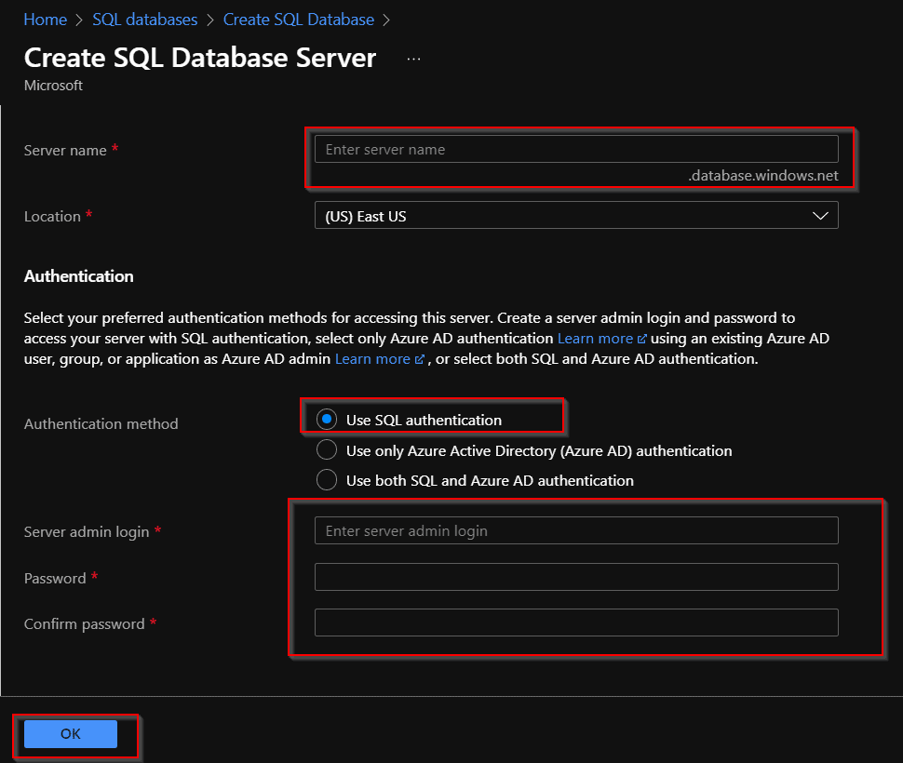Select the Confirm password field
Image resolution: width=903 pixels, height=763 pixels.
point(575,622)
